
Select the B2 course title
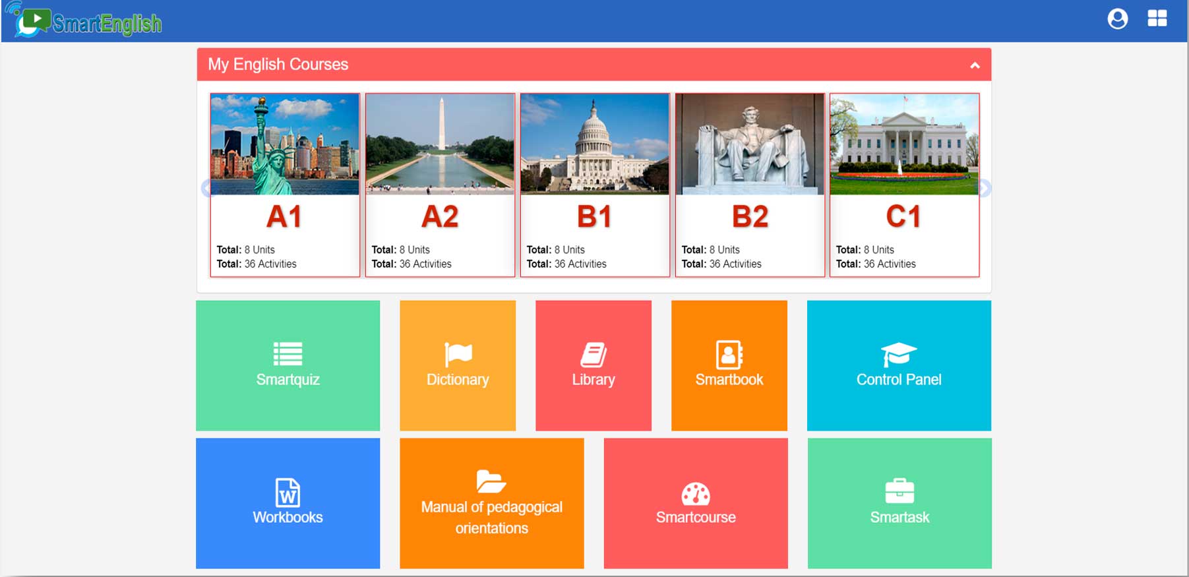coord(750,216)
